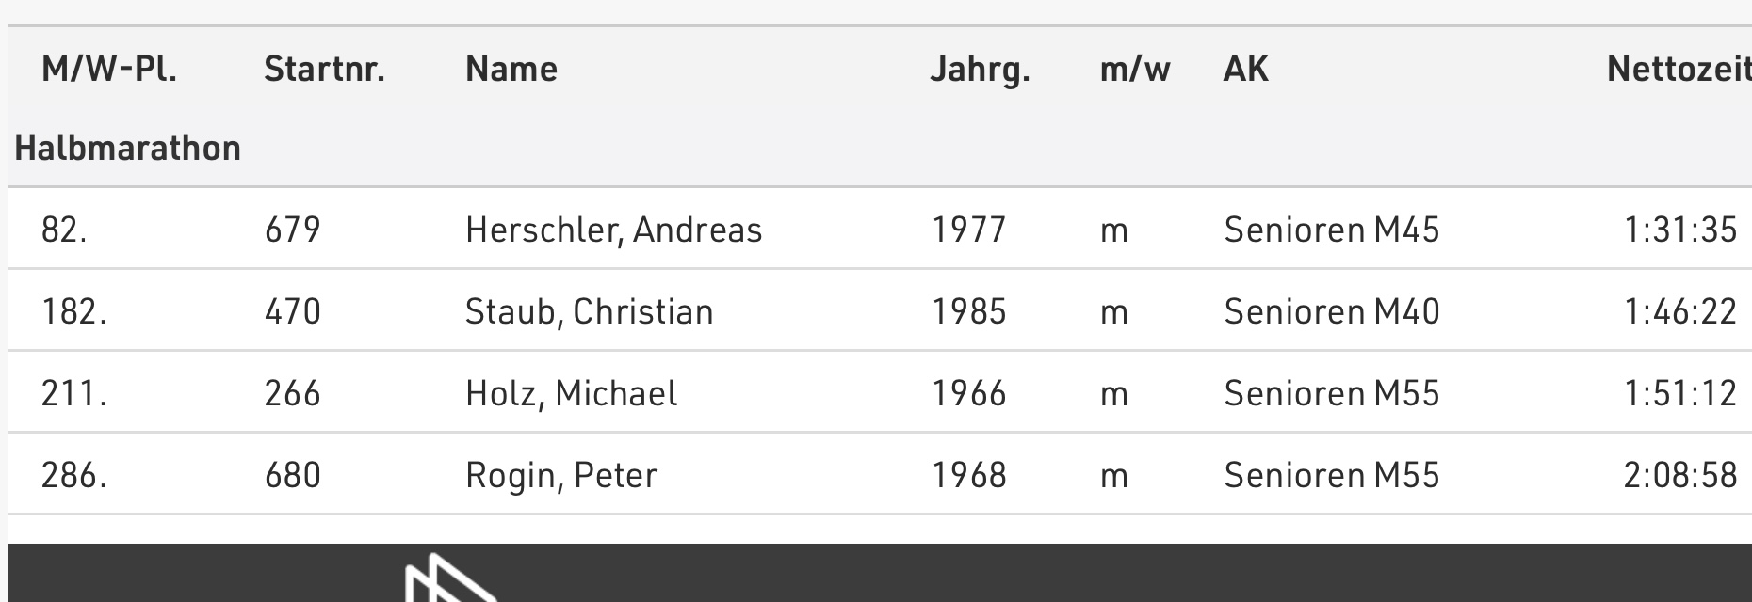The image size is (1752, 602).
Task: Click the birth year 1968 cell
Action: (968, 476)
